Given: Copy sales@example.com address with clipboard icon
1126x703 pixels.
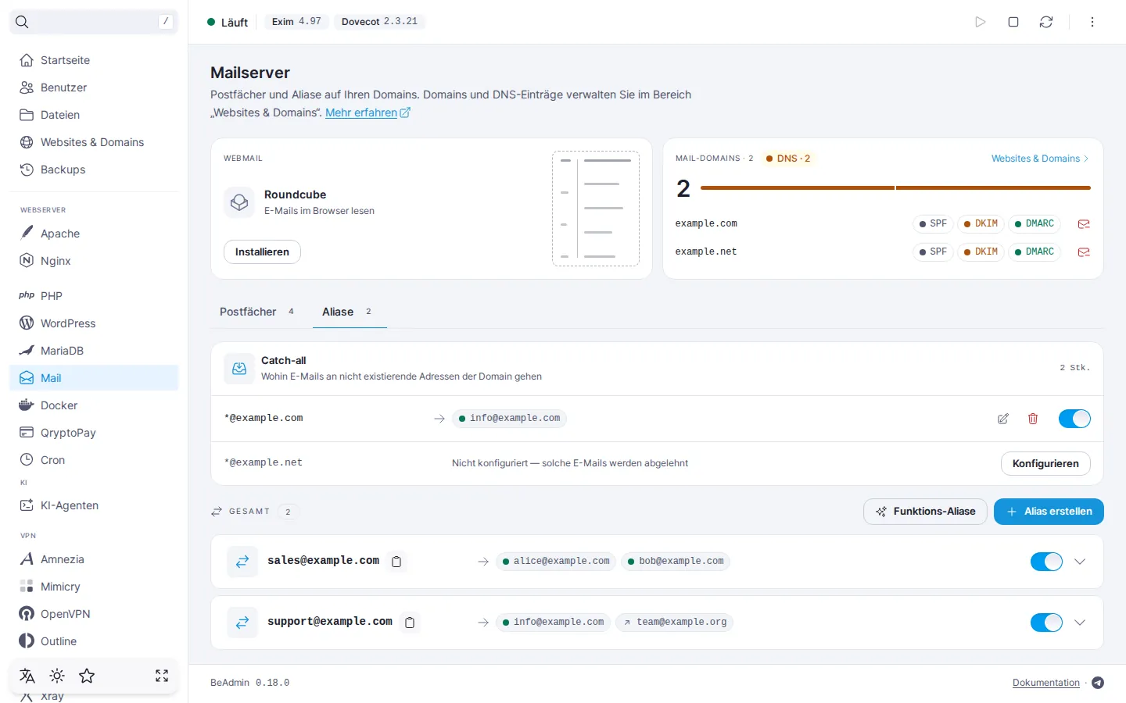Looking at the screenshot, I should click(396, 562).
